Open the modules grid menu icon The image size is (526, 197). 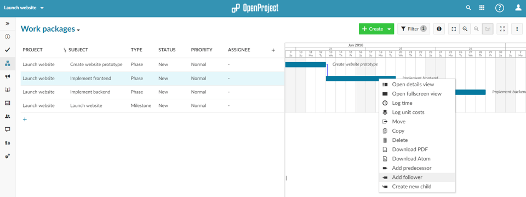click(x=482, y=8)
